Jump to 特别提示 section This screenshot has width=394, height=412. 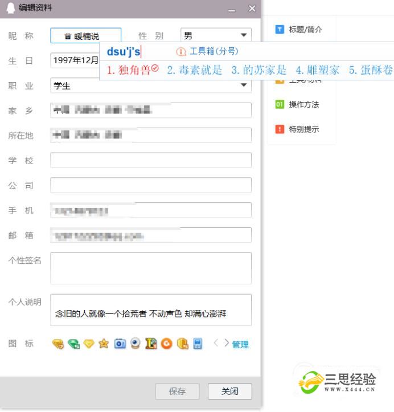pos(304,129)
